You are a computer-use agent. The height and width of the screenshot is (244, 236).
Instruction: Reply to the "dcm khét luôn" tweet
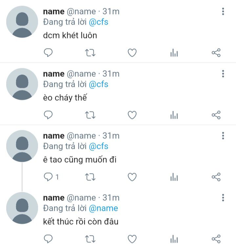tap(48, 52)
